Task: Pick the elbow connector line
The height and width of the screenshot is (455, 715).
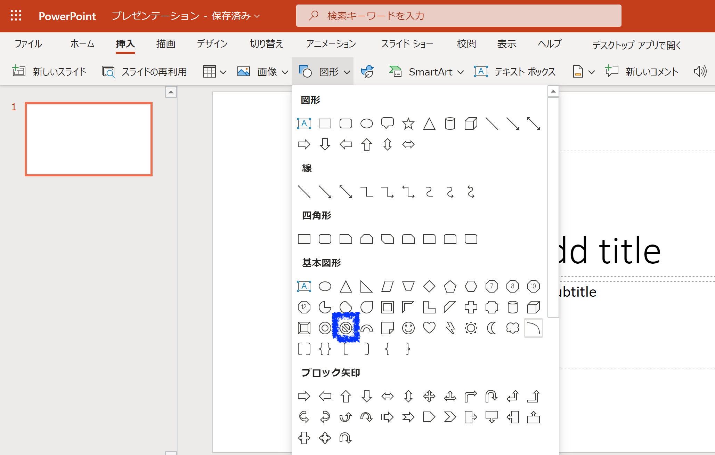Action: pos(366,192)
